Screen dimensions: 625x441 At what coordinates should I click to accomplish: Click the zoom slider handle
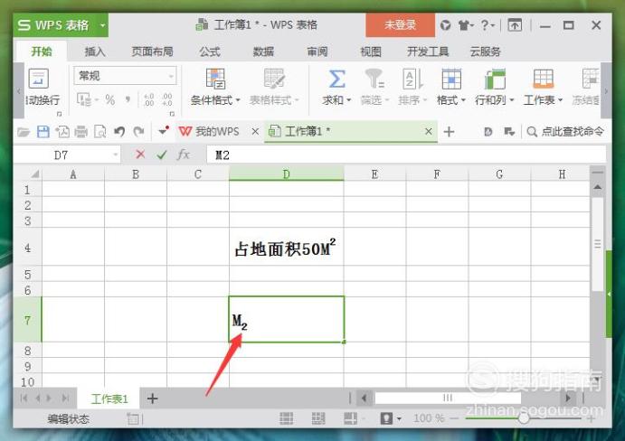click(524, 418)
